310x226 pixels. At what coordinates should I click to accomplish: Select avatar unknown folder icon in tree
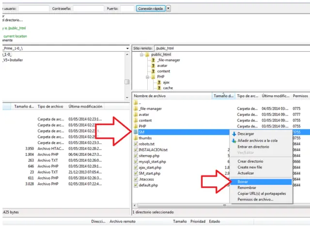click(x=153, y=66)
